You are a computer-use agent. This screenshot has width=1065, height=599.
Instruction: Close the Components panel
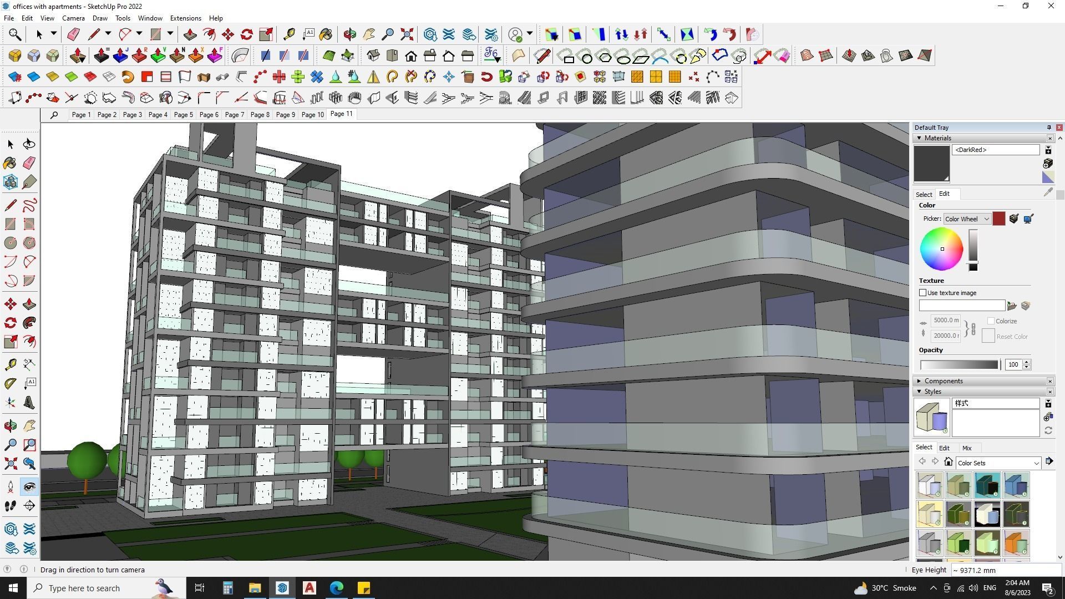[1050, 381]
